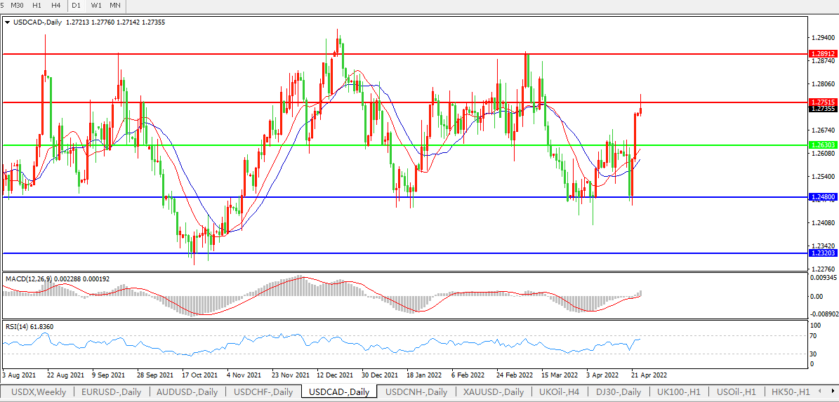Click the MACD(12,26,9) indicator label

(x=29, y=279)
